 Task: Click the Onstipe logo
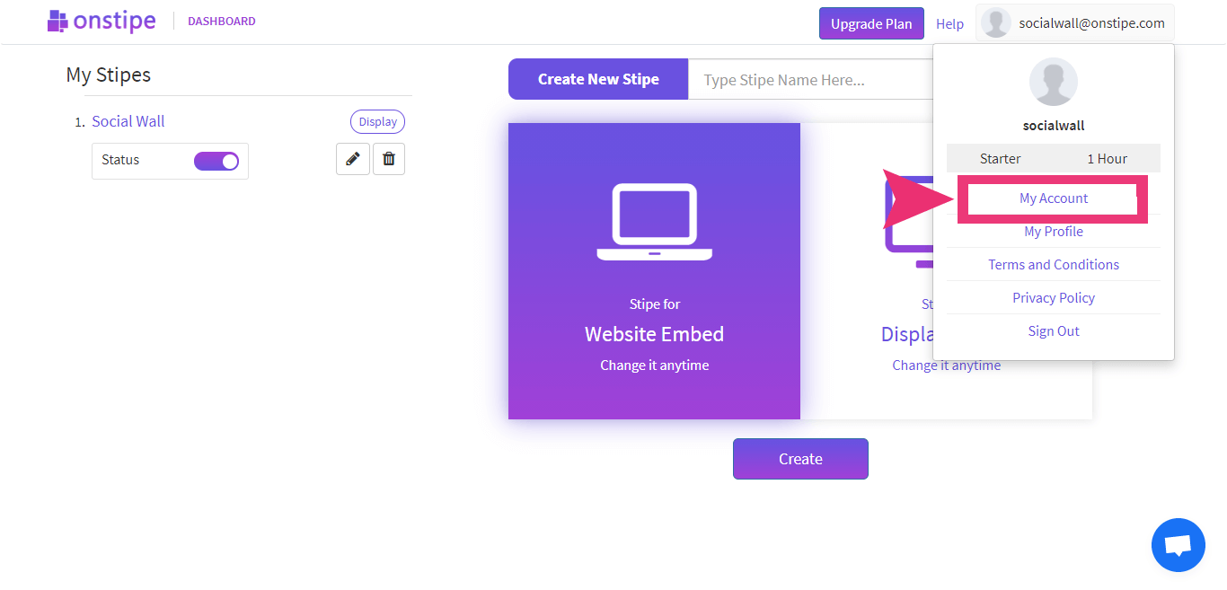coord(101,21)
